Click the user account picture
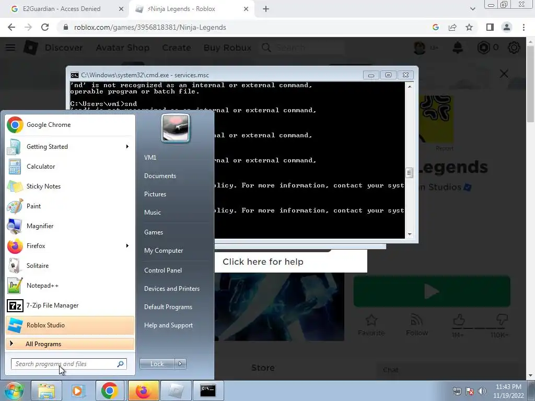Screen dimensions: 535x401 tap(176, 128)
